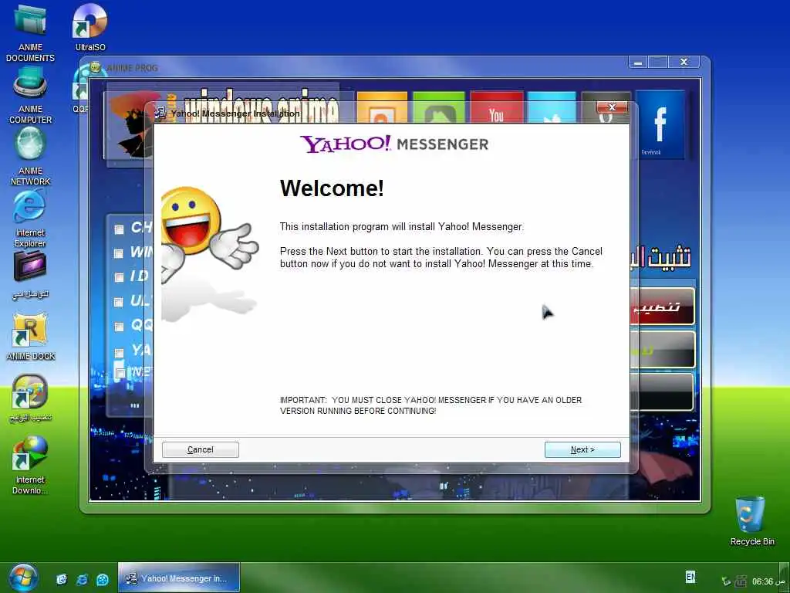Click the bottom black button in ANIME PROG

pyautogui.click(x=663, y=392)
